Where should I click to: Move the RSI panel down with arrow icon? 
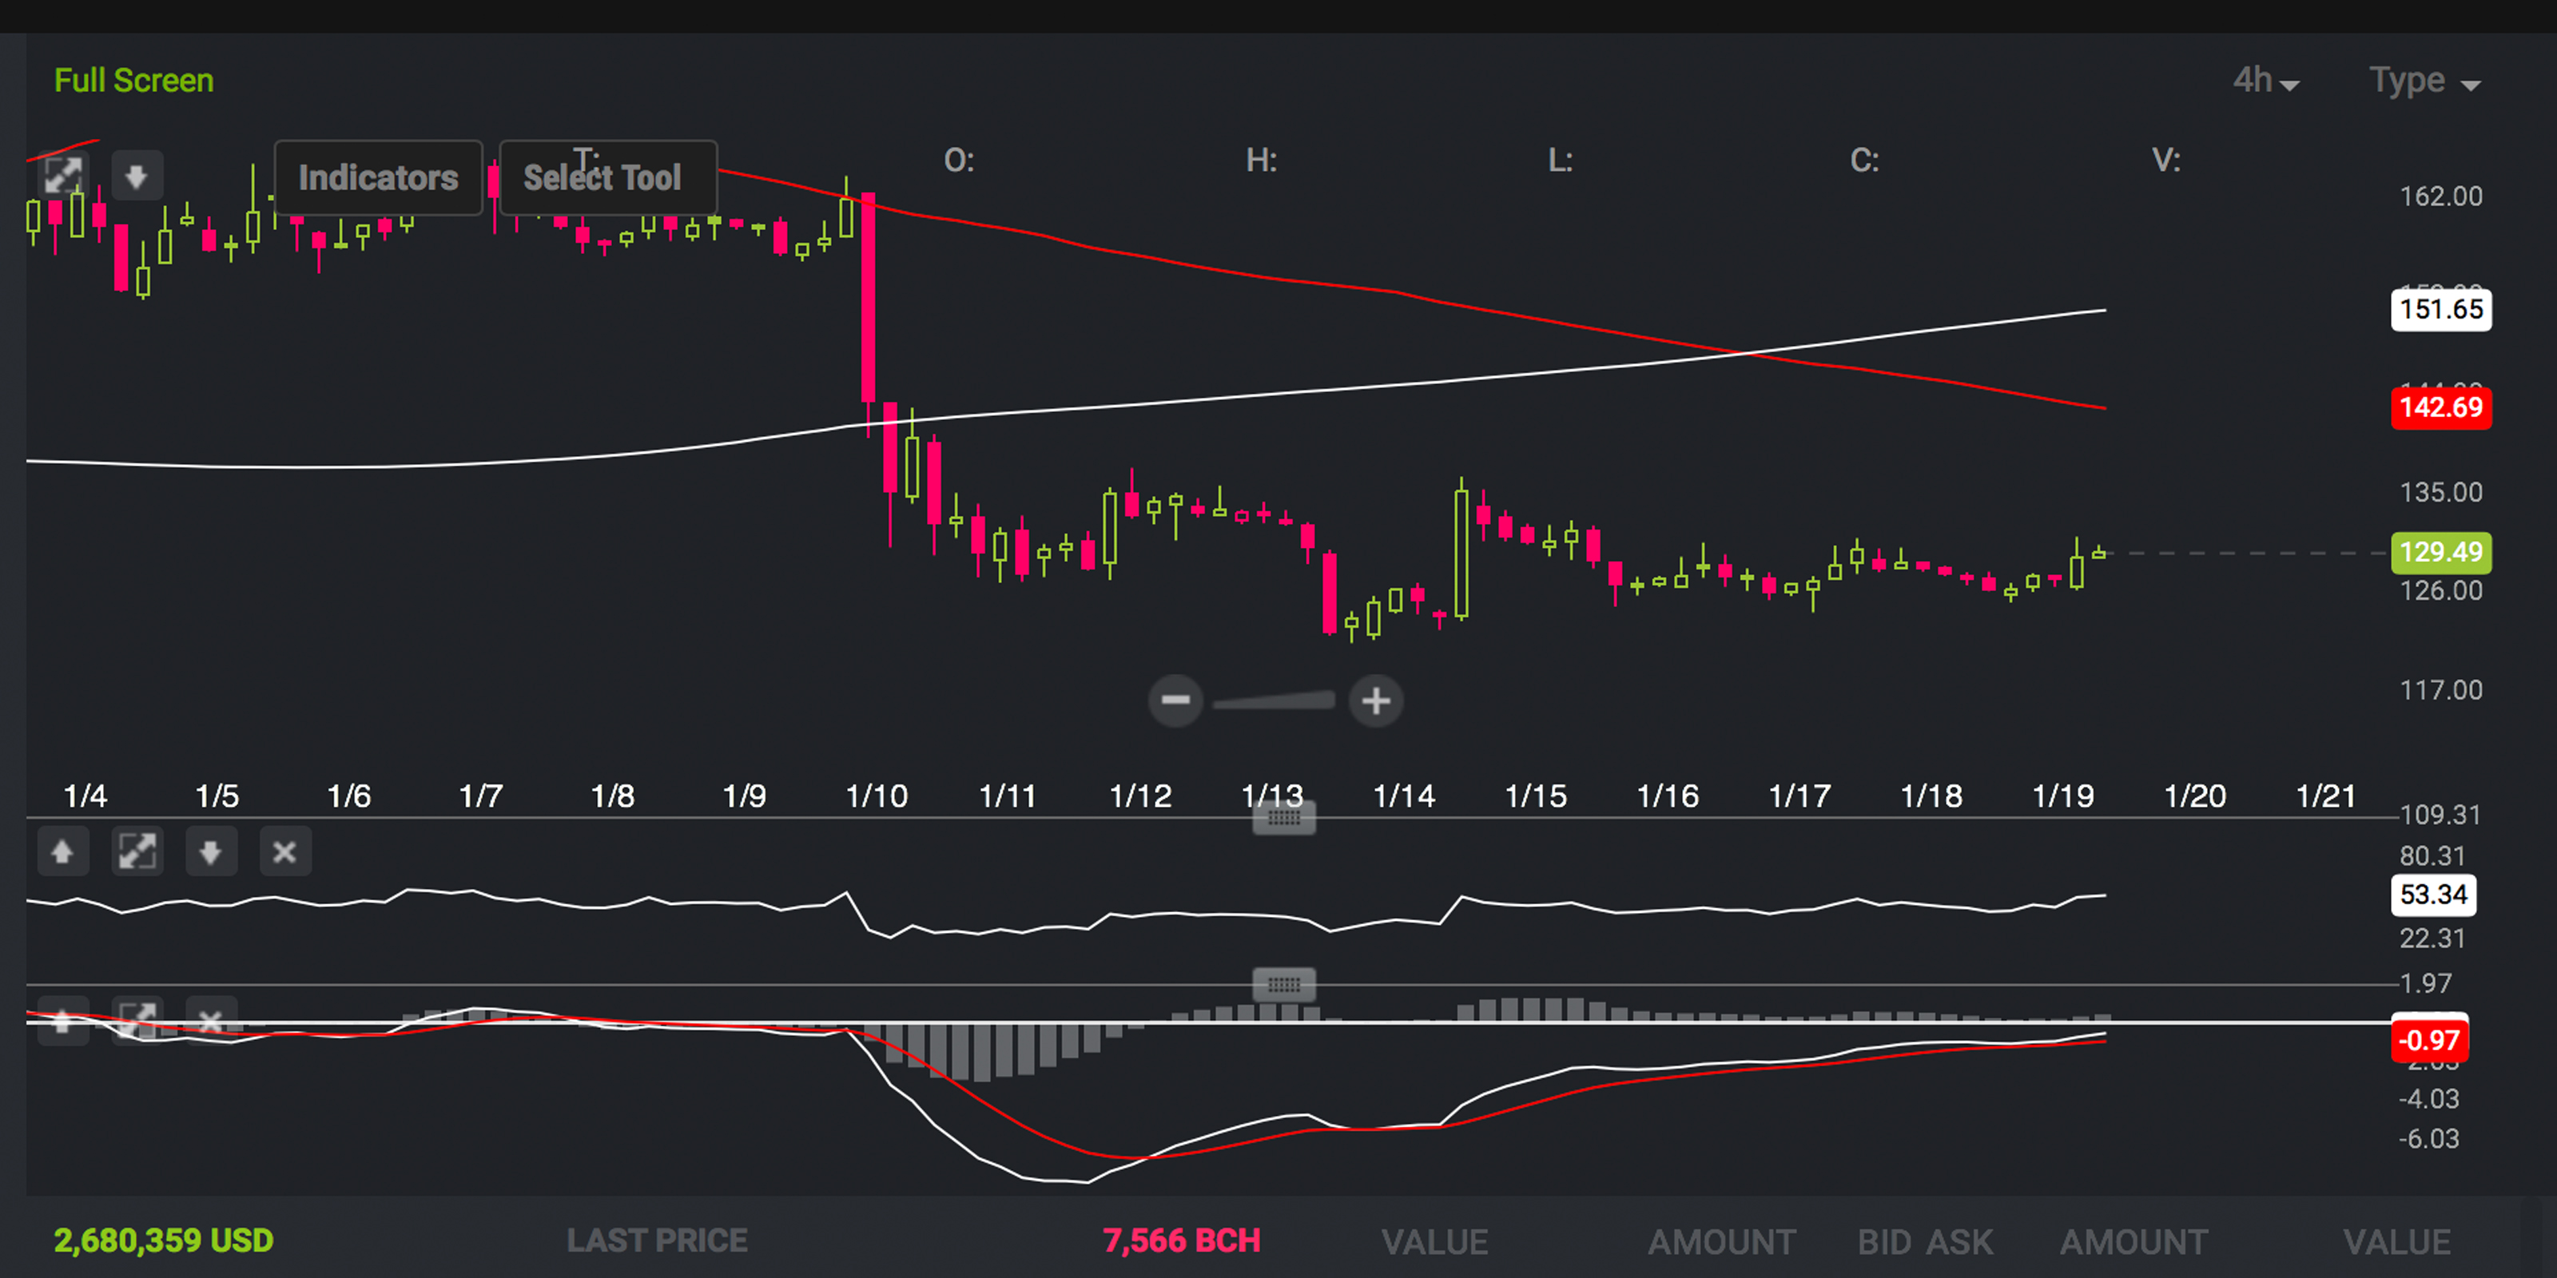(x=210, y=851)
